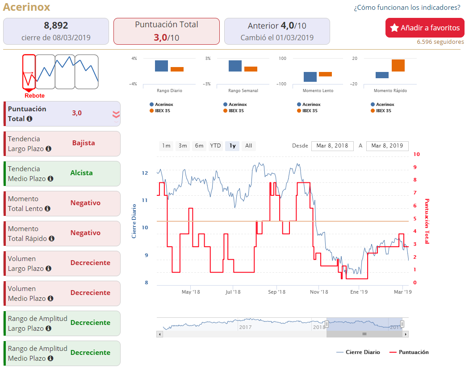The image size is (469, 371).
Task: Show info for Momento Total Rápido
Action: click(x=52, y=238)
